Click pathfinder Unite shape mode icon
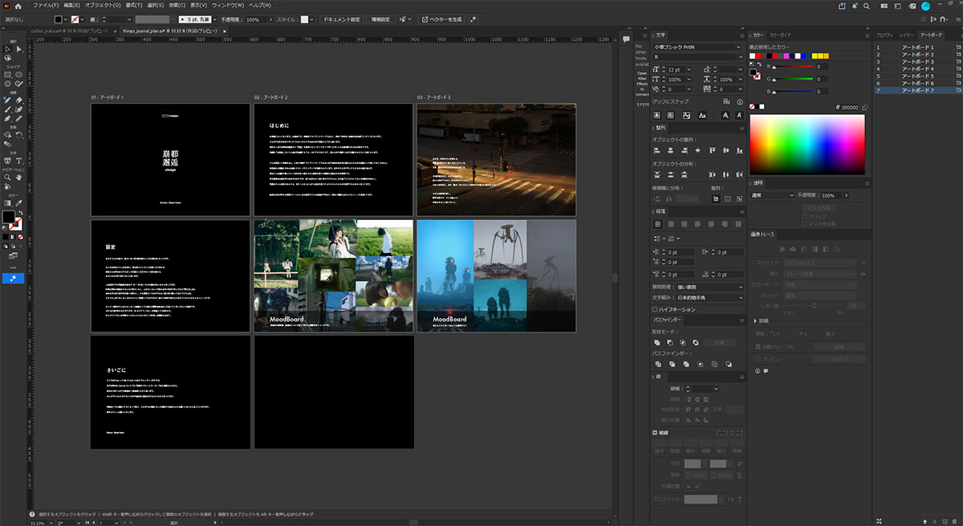963x526 pixels. pos(658,342)
